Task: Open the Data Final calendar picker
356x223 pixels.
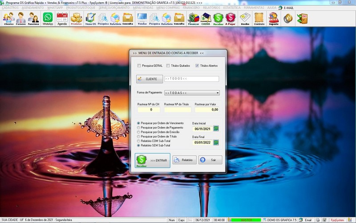Action: (x=216, y=143)
